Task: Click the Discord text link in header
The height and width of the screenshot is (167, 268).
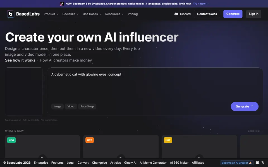Action: [x=185, y=14]
